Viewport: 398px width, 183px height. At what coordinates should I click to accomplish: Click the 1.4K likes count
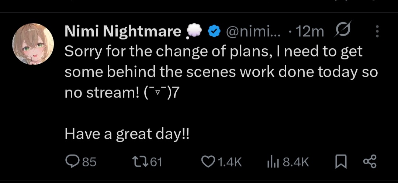click(229, 162)
